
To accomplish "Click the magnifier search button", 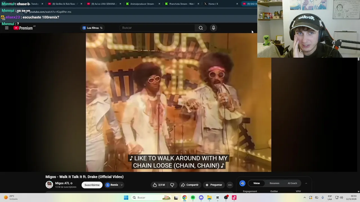I will 201,28.
